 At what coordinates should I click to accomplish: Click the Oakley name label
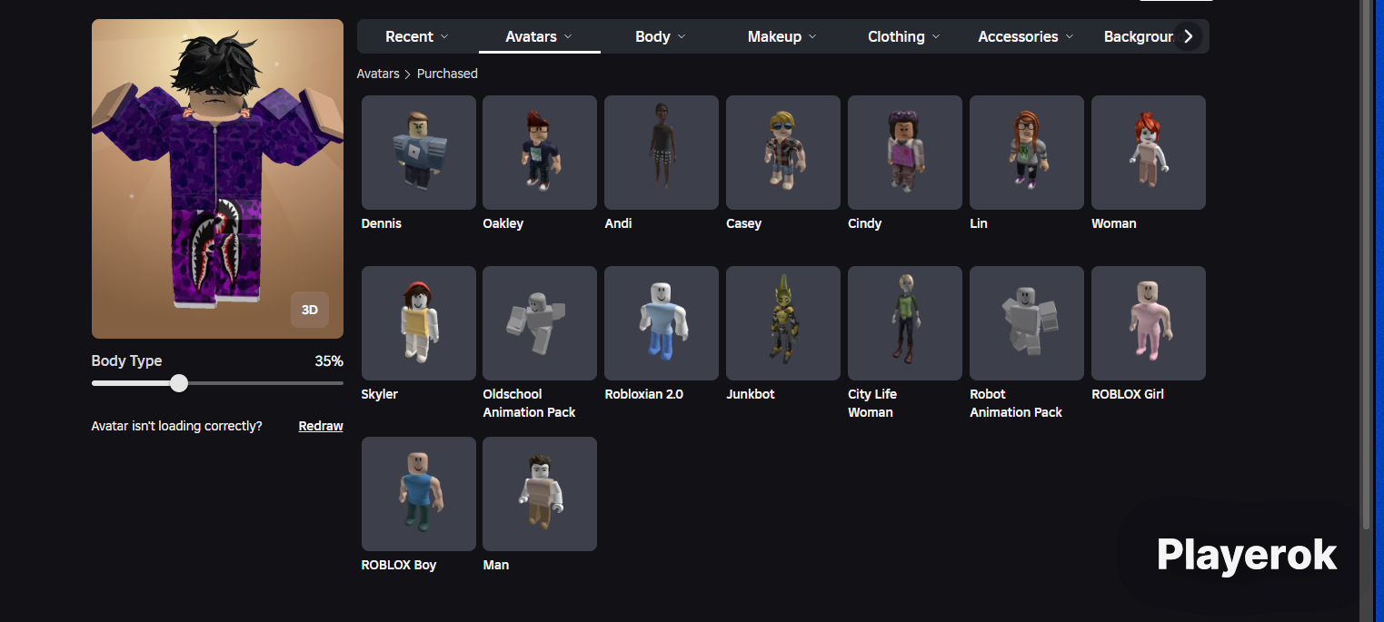pyautogui.click(x=503, y=223)
